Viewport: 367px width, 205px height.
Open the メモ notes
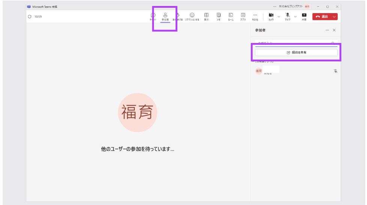[x=219, y=17]
